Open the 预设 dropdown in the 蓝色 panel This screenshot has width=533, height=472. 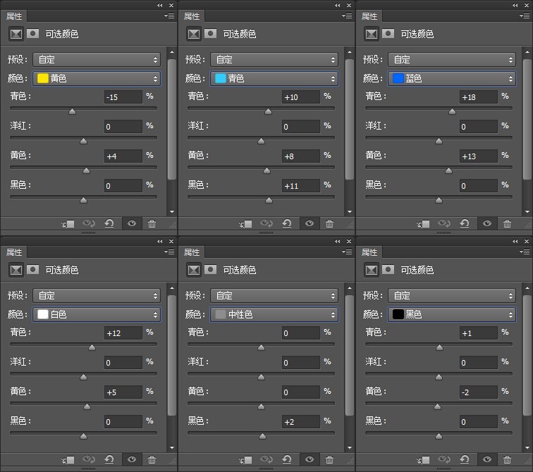click(x=452, y=59)
